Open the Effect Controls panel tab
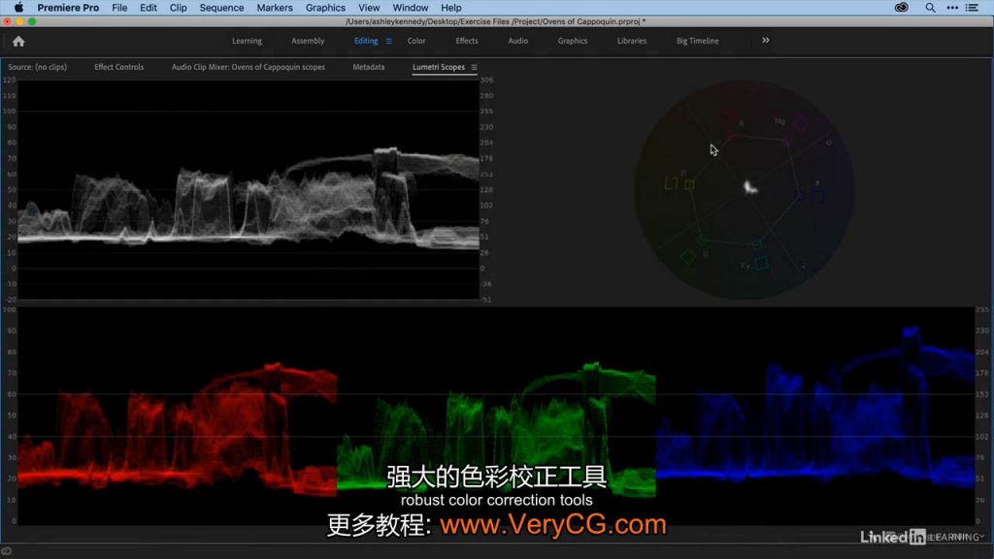The width and height of the screenshot is (994, 559). click(x=119, y=67)
